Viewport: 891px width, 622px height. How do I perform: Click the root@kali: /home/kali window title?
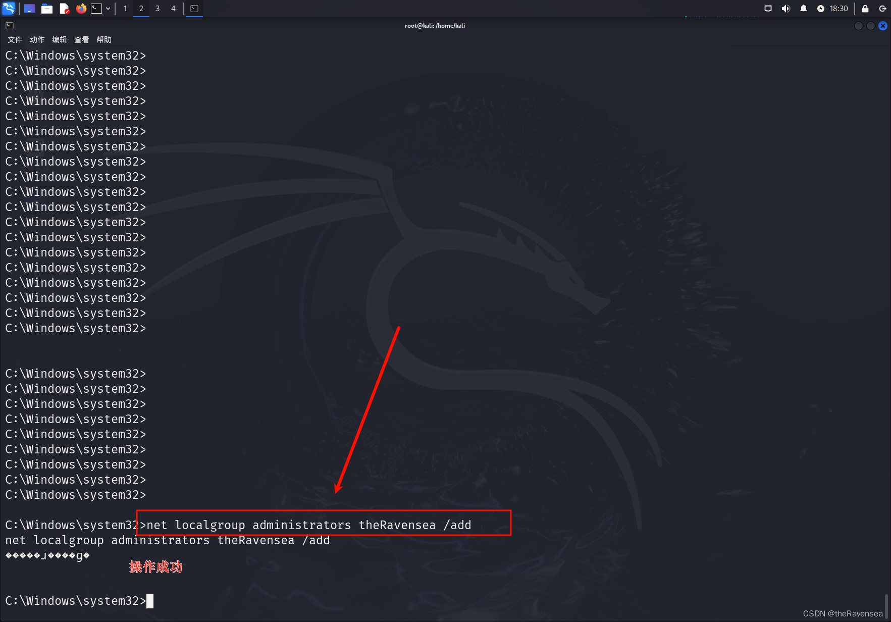[435, 26]
